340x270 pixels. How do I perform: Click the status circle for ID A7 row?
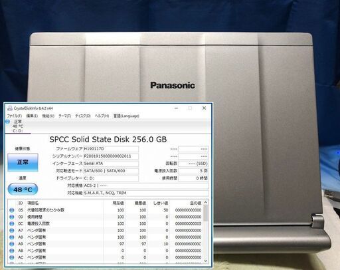12,231
